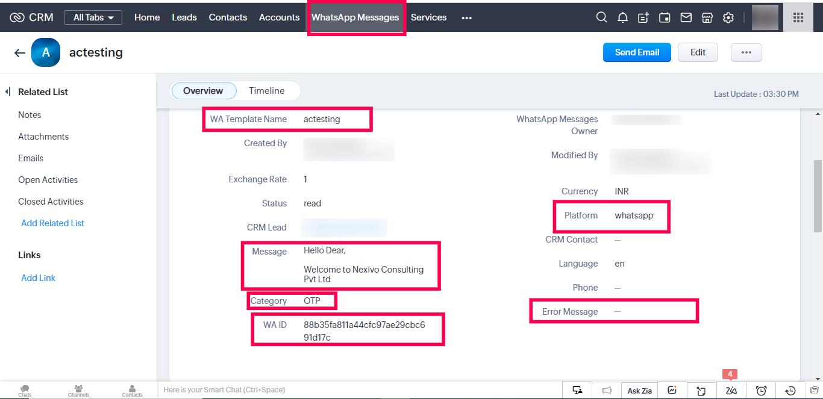Screen dimensions: 823x399
Task: Click the message text Hello Dear
Action: (325, 250)
